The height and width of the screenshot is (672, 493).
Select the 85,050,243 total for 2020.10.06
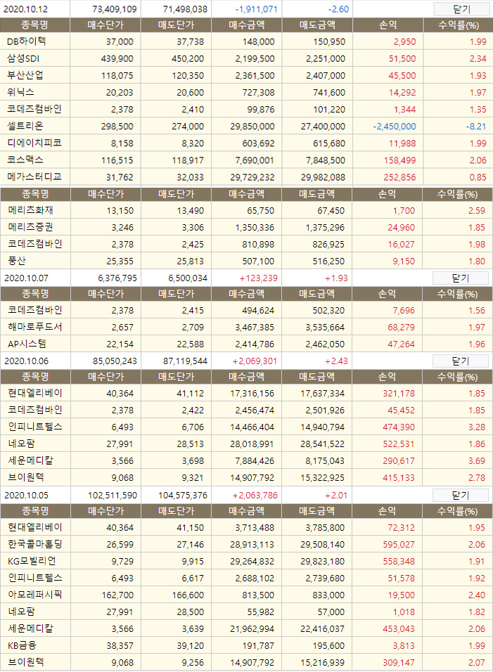pos(115,361)
